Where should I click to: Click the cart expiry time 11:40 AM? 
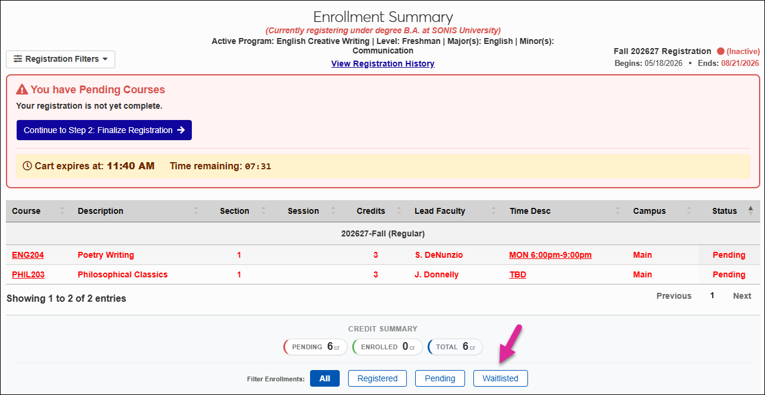click(x=131, y=166)
